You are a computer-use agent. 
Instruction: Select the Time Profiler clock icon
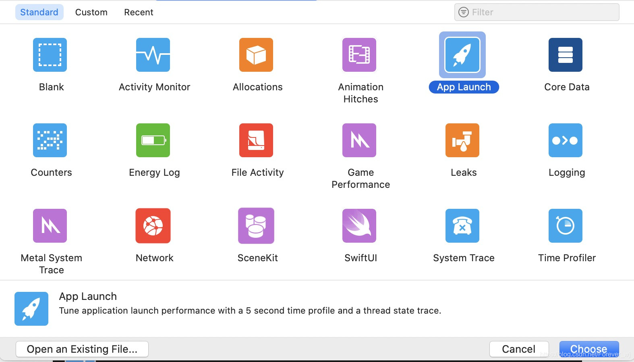pyautogui.click(x=566, y=226)
